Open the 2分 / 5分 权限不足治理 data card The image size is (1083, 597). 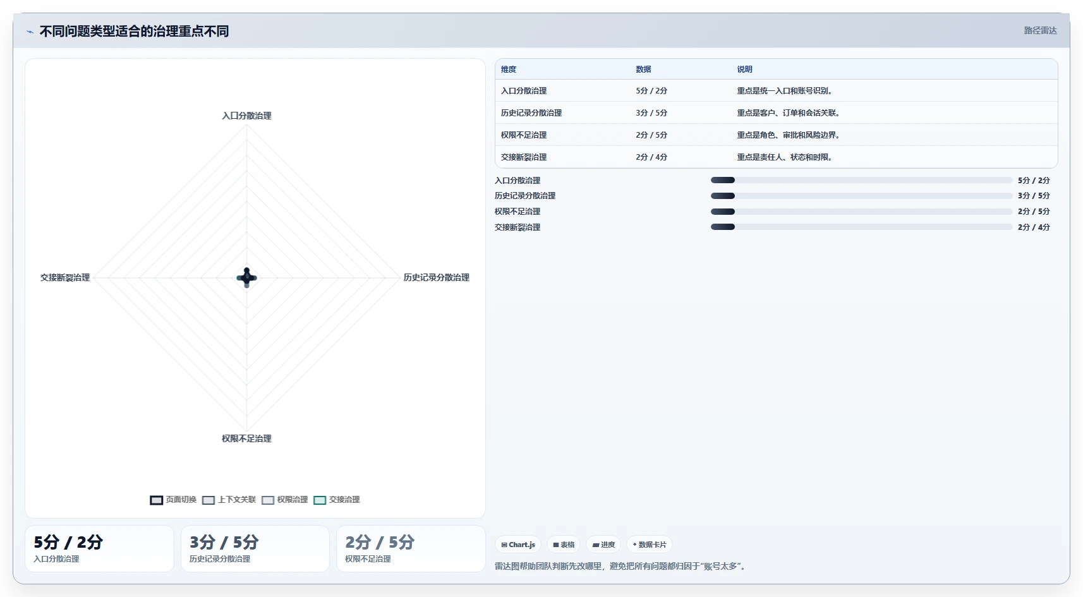[x=411, y=549]
